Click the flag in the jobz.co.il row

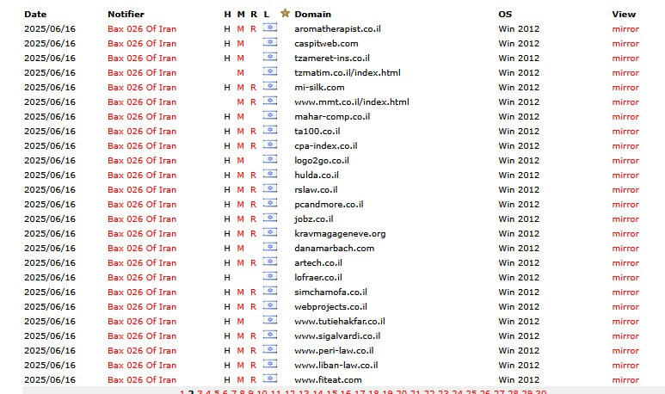[270, 218]
